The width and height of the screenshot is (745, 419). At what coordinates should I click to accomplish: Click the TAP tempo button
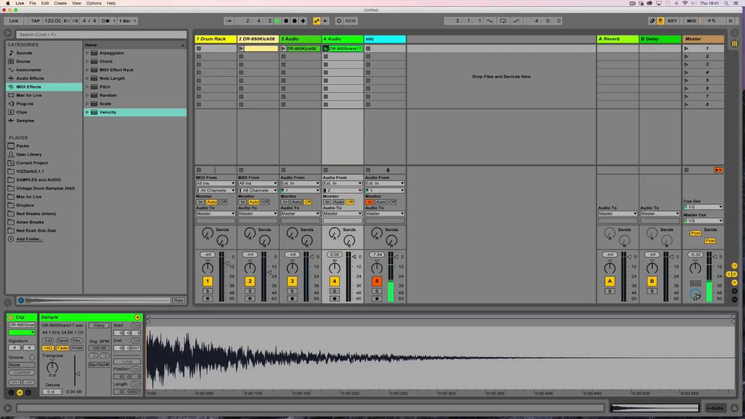(x=36, y=21)
